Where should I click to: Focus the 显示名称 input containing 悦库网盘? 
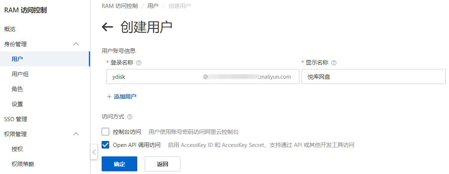point(373,76)
